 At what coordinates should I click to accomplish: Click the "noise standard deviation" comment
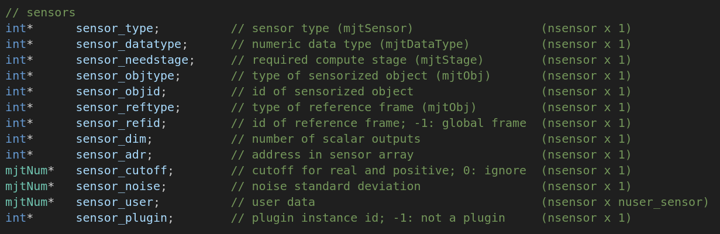point(336,186)
